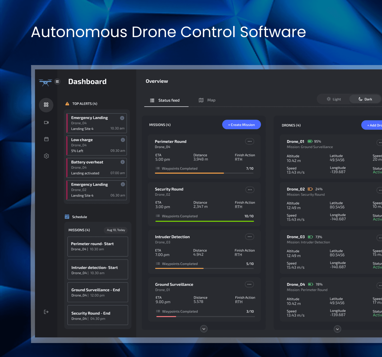The height and width of the screenshot is (357, 382).
Task: Click Perimeter Round waypoints progress bar
Action: coord(204,173)
